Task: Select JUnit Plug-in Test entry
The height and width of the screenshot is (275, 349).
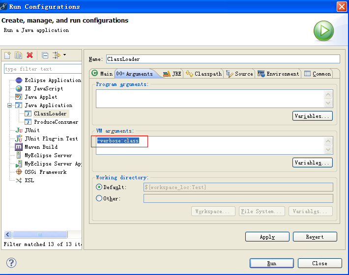Action: click(51, 138)
